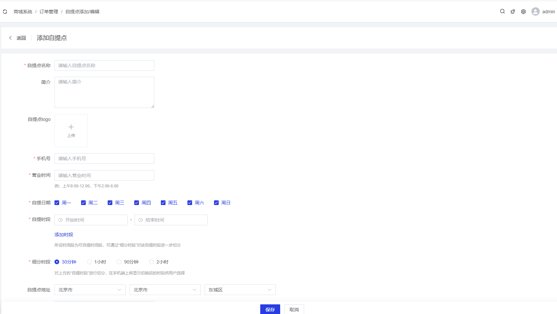Select the 1小时 radio option

tap(89, 262)
